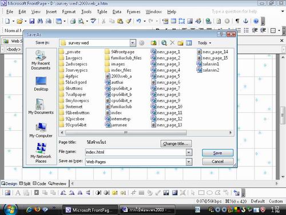This screenshot has height=215, width=286.
Task: Click the Change title button
Action: coord(176,144)
